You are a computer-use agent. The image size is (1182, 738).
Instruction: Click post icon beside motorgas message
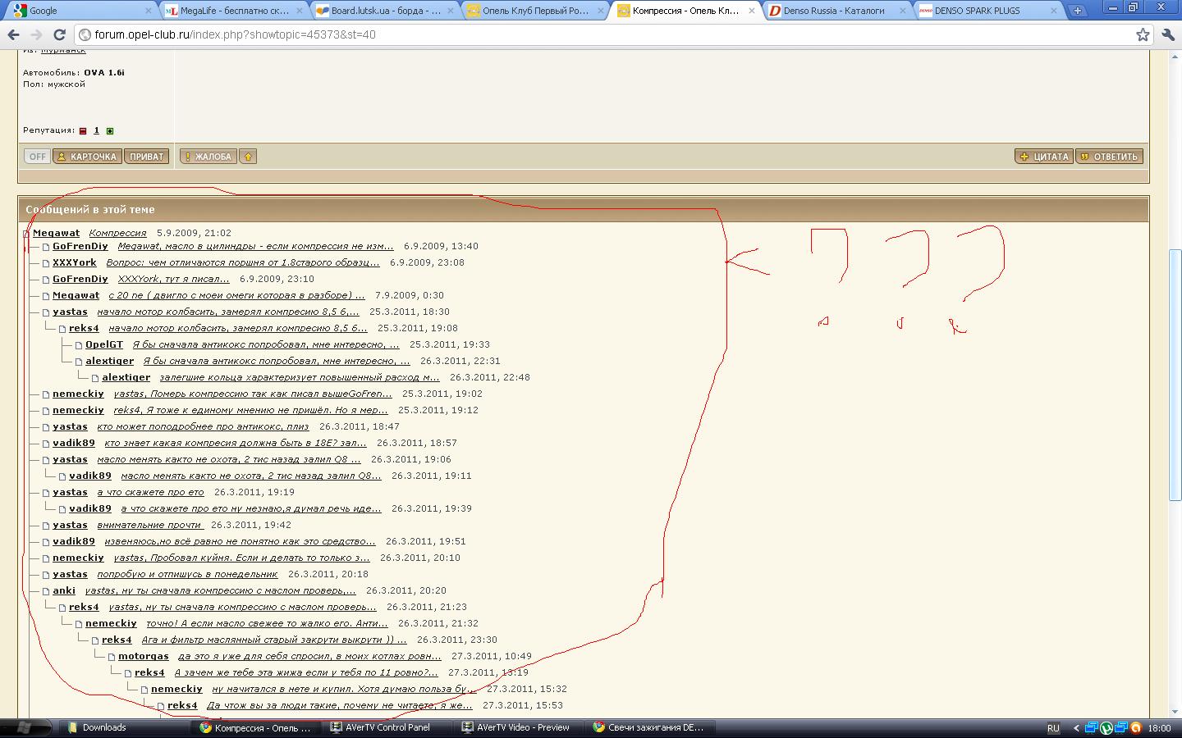click(112, 657)
